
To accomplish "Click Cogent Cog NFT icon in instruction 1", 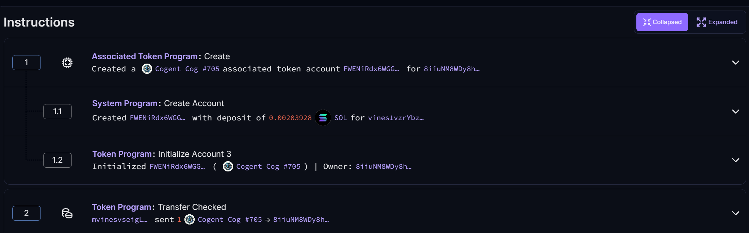I will (147, 69).
